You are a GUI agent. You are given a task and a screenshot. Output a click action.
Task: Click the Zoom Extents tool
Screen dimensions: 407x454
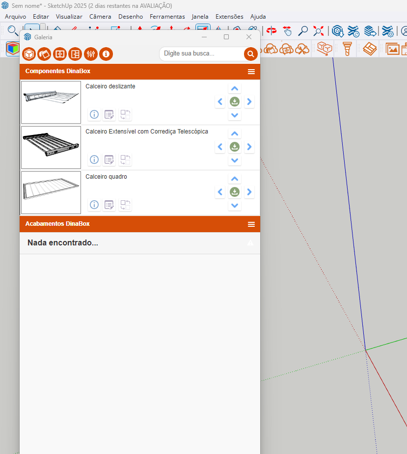pos(319,31)
